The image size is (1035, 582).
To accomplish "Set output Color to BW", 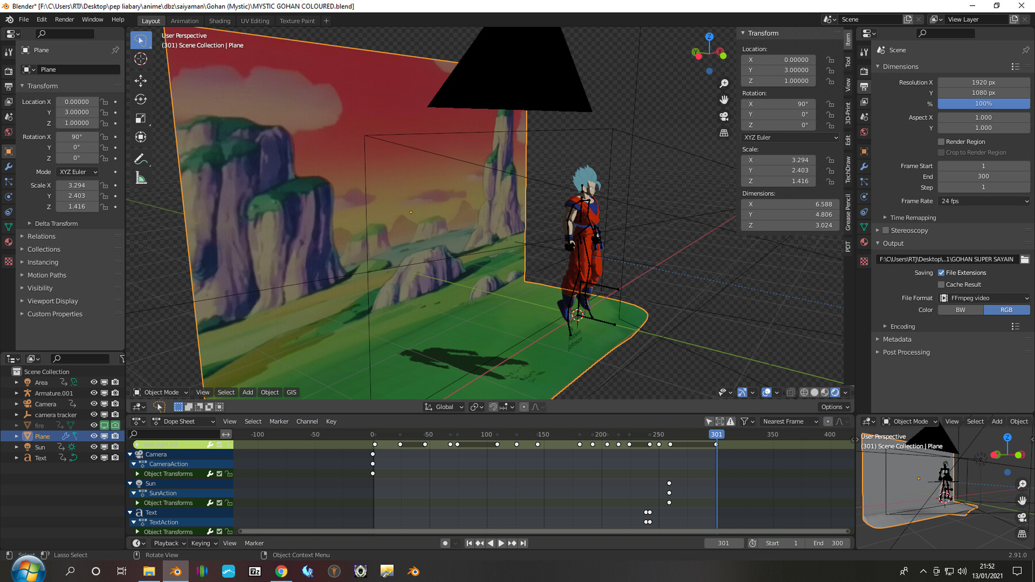I will (960, 310).
